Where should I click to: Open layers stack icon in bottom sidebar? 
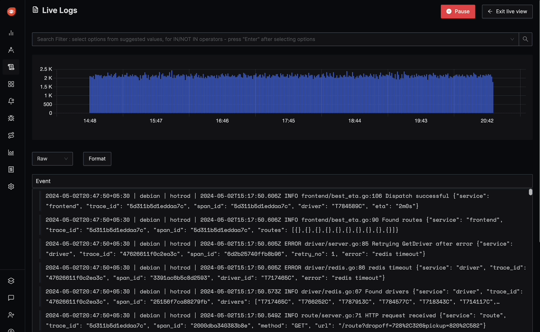tap(11, 281)
